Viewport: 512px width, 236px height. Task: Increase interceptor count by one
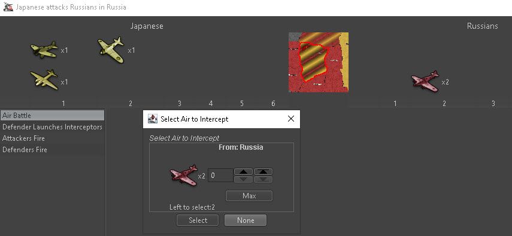pos(243,172)
